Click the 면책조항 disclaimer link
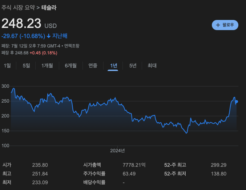Viewport: 246px width, 190px height. pos(72,46)
